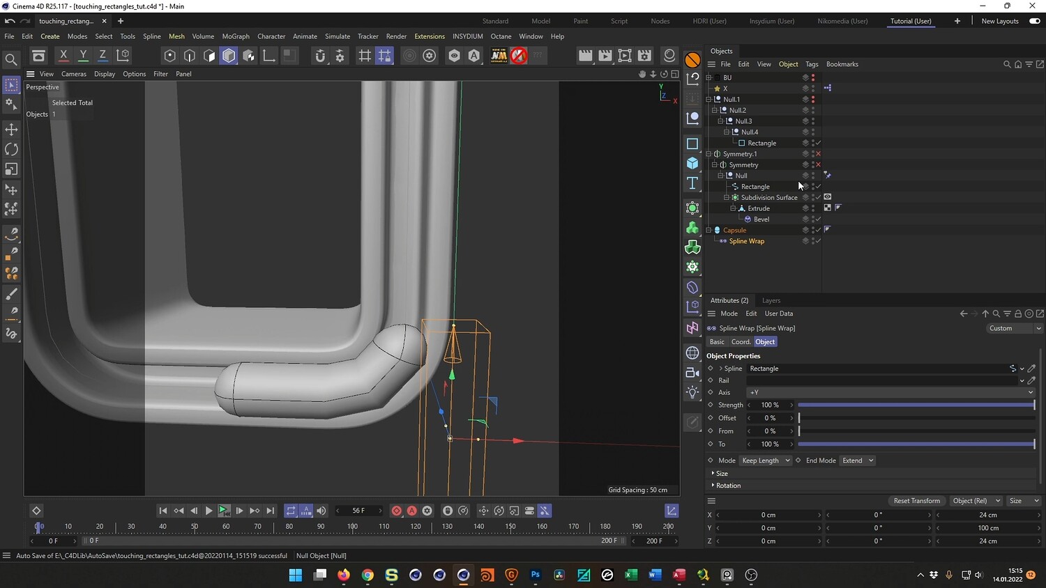Click the Text spline tool icon
The height and width of the screenshot is (588, 1046).
click(x=692, y=183)
